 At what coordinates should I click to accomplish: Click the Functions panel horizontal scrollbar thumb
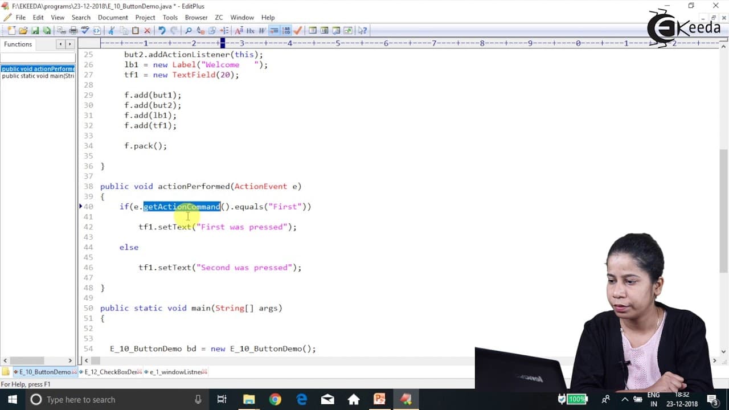(x=27, y=360)
